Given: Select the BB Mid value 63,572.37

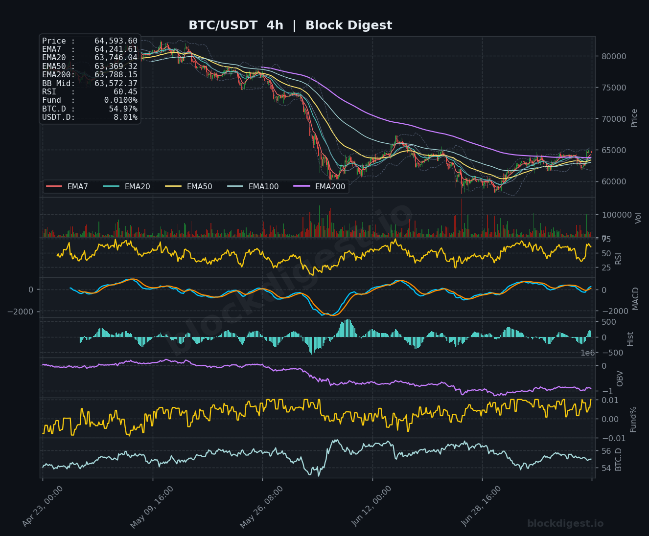Looking at the screenshot, I should pyautogui.click(x=116, y=84).
